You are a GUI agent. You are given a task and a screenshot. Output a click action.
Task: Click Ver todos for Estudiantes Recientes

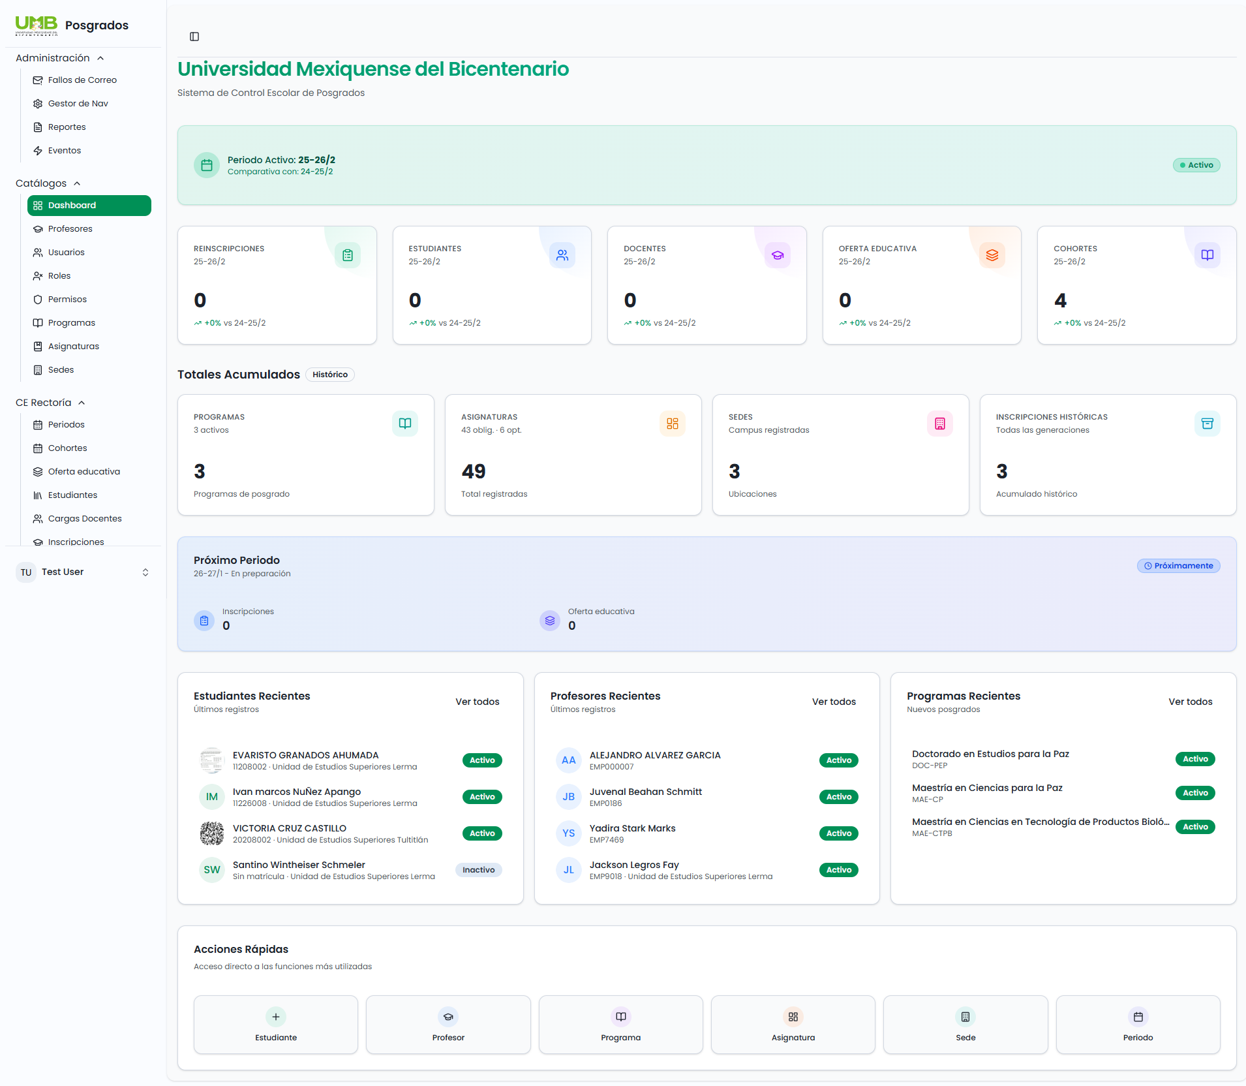pyautogui.click(x=478, y=702)
